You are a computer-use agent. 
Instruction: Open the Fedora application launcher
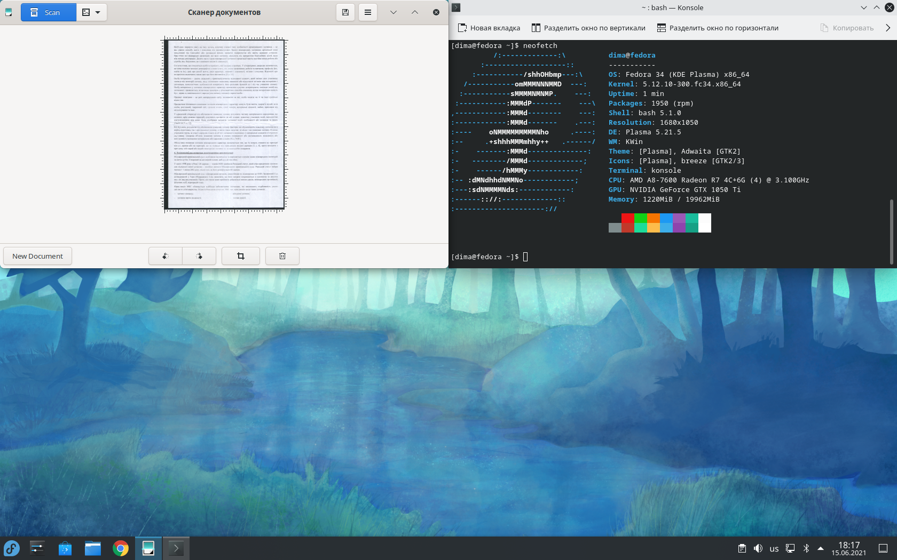click(12, 548)
